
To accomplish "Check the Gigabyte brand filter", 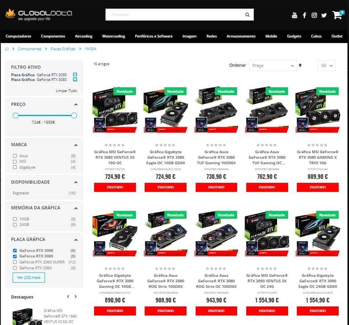I will [15, 167].
